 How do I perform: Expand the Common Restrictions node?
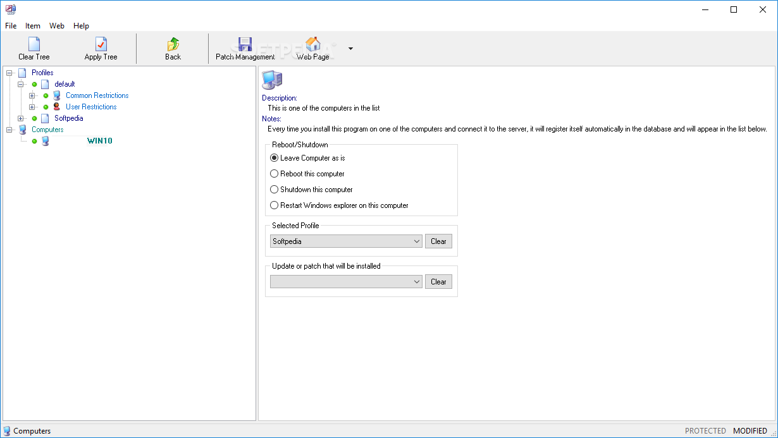(x=32, y=95)
